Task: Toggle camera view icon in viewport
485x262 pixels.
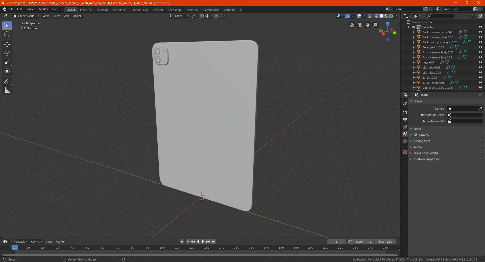Action: (360, 25)
